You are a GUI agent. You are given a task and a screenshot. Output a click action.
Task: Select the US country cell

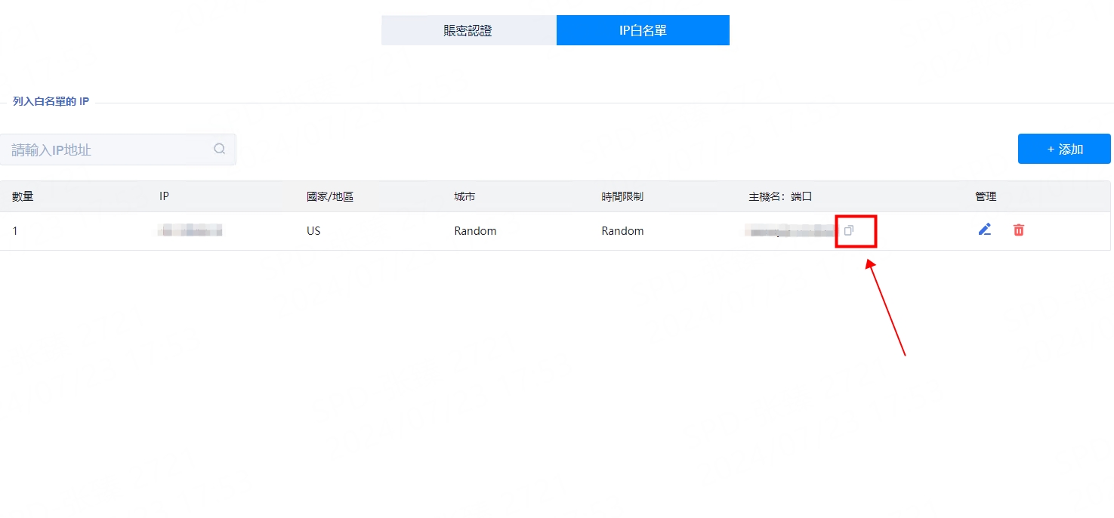313,231
